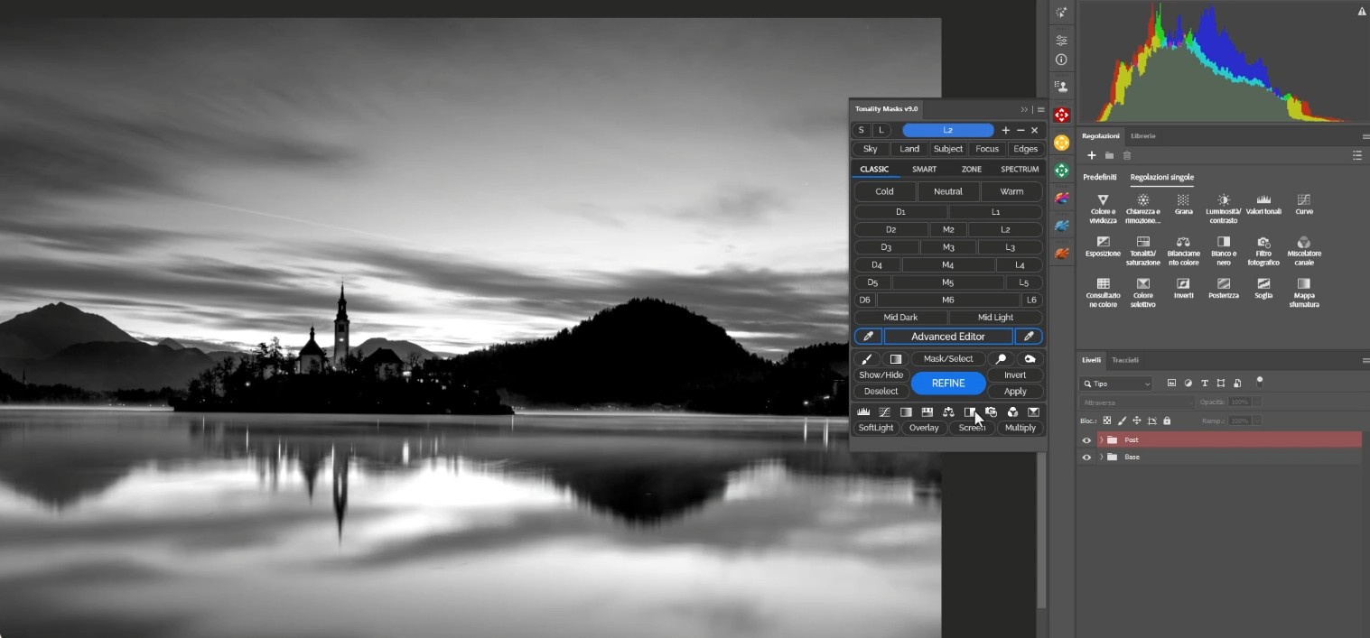The image size is (1370, 638).
Task: Click the left eyedropper beside Advanced Editor
Action: click(868, 337)
